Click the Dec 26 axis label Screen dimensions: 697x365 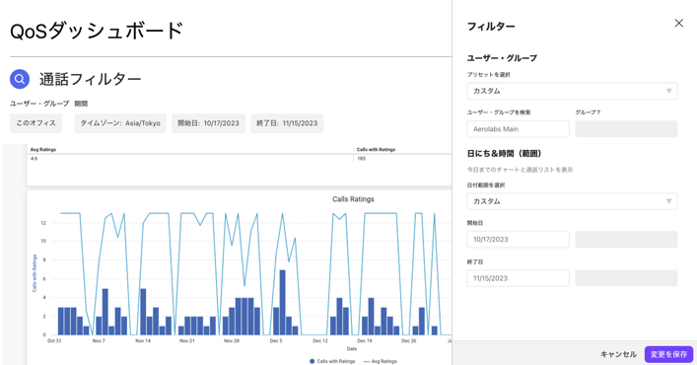click(x=408, y=341)
